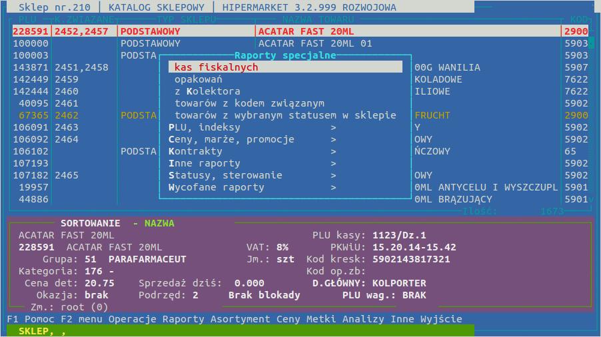This screenshot has width=601, height=337.
Task: Click PLU kasy value 1123/Dz.1
Action: pos(399,235)
